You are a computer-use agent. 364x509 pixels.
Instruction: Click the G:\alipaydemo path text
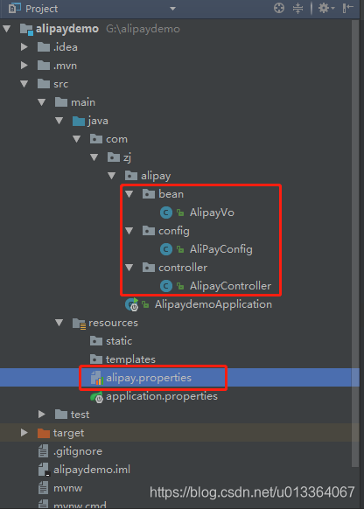[x=143, y=29]
